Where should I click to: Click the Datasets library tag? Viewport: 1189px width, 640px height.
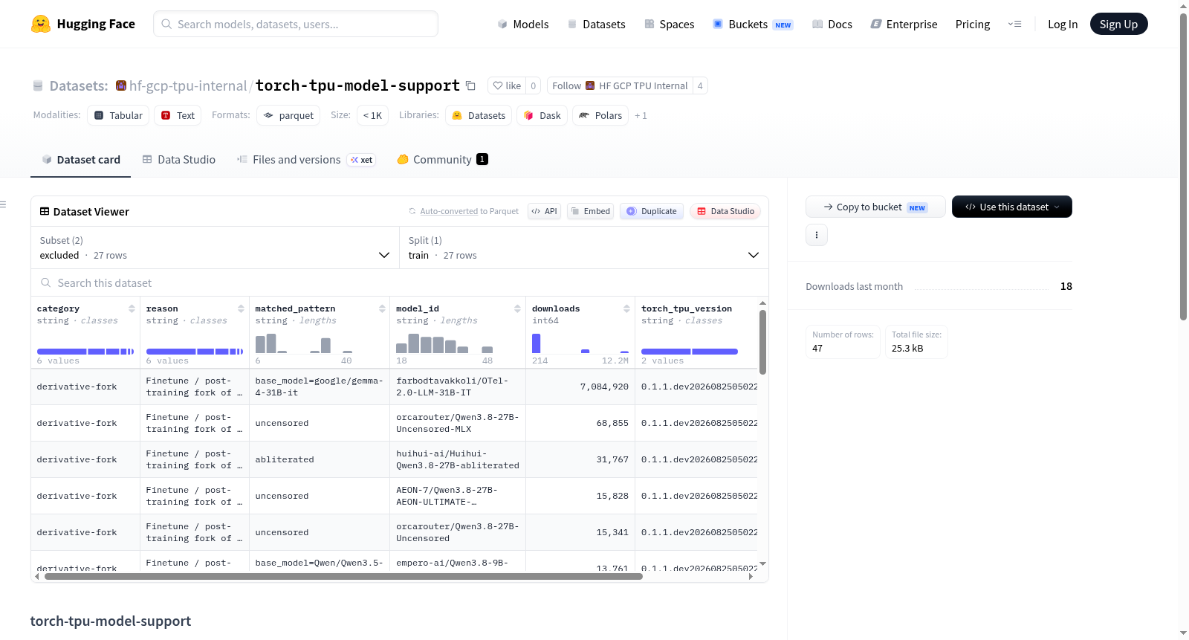tap(479, 115)
